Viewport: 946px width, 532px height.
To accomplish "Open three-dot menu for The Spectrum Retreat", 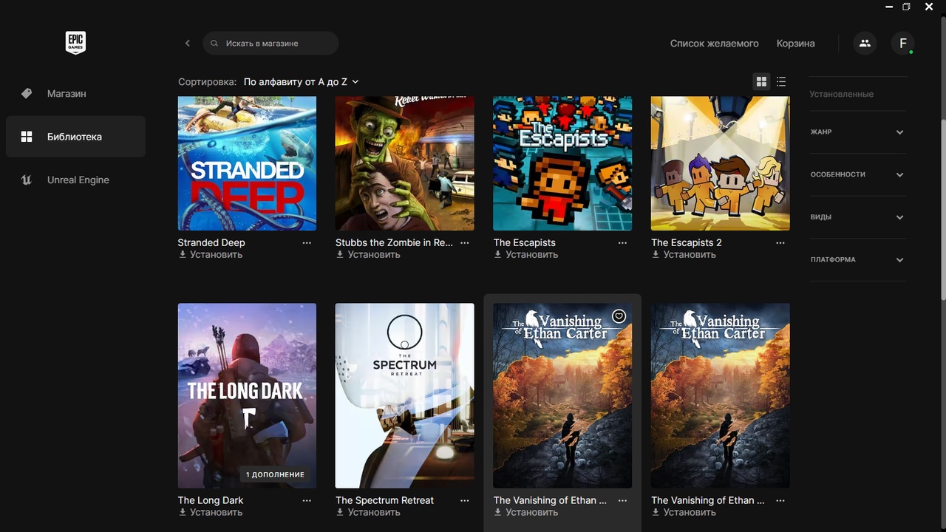I will [x=465, y=500].
